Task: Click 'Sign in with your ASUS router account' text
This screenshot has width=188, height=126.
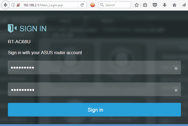Action: (45, 53)
